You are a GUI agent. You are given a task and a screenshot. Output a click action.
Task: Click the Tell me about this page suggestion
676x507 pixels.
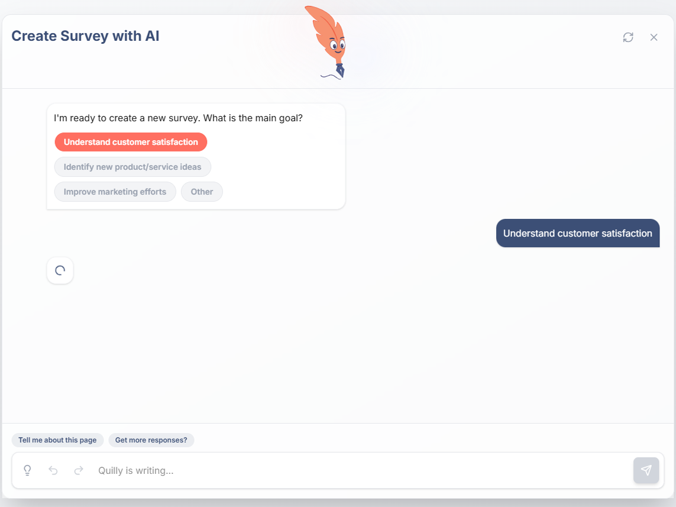(x=57, y=440)
